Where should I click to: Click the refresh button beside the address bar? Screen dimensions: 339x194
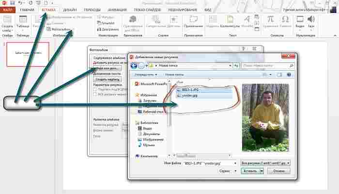(x=236, y=66)
